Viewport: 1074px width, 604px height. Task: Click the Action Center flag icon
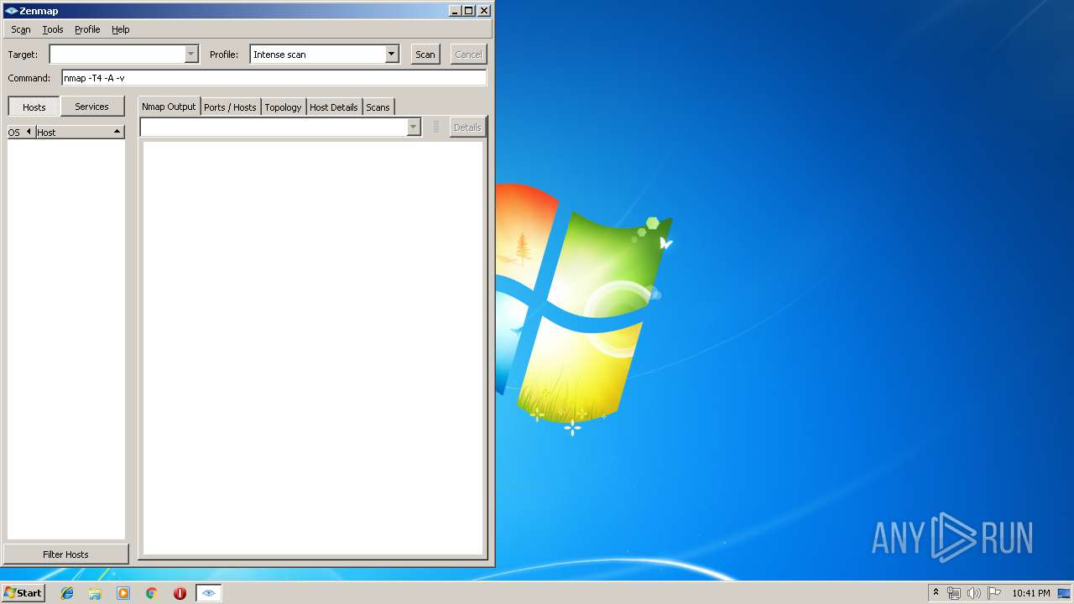coord(994,593)
